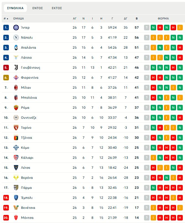Screen dimensions: 185x223
Task: Click the Napoli team logo
Action: pos(16,38)
